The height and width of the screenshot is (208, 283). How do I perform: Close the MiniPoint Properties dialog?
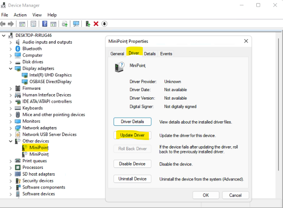pos(246,41)
